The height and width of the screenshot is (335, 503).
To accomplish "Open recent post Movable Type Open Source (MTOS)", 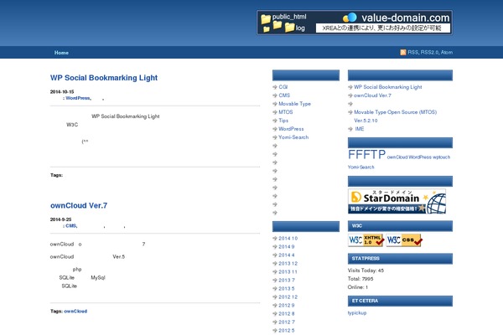I will pyautogui.click(x=395, y=116).
